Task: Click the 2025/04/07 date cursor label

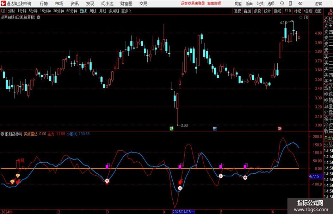Action: (x=183, y=212)
